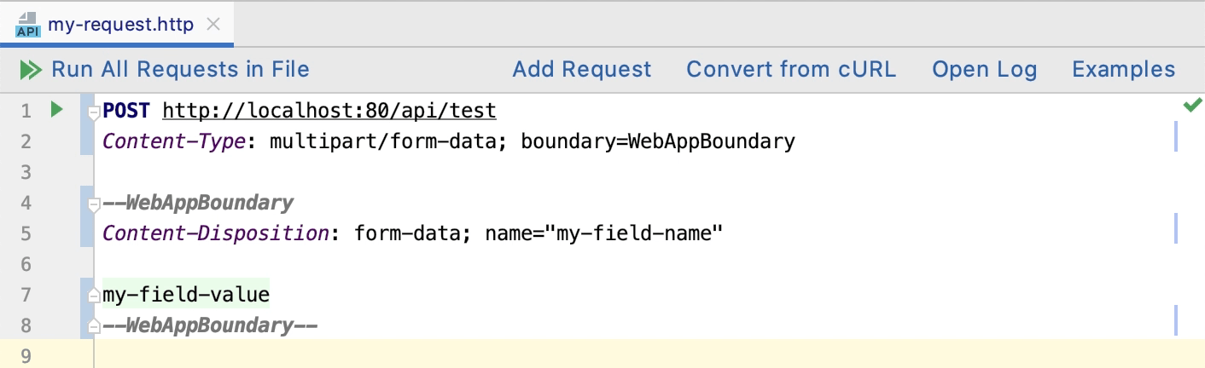The width and height of the screenshot is (1205, 368).
Task: Close the my-request.http tab
Action: [213, 25]
